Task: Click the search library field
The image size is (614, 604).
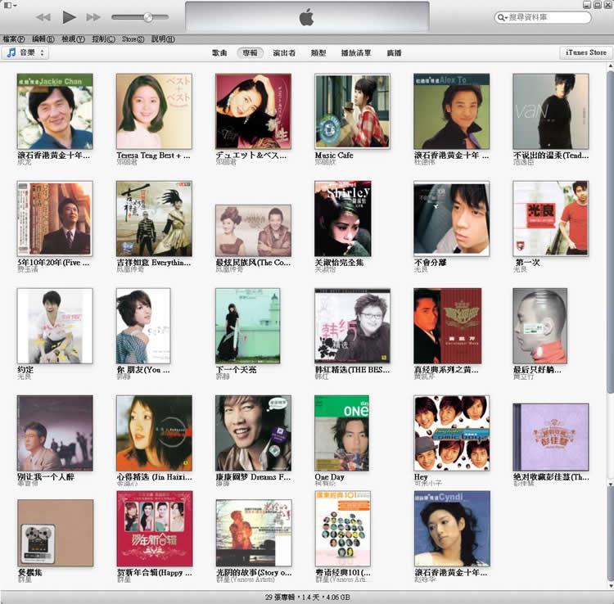Action: coord(542,17)
